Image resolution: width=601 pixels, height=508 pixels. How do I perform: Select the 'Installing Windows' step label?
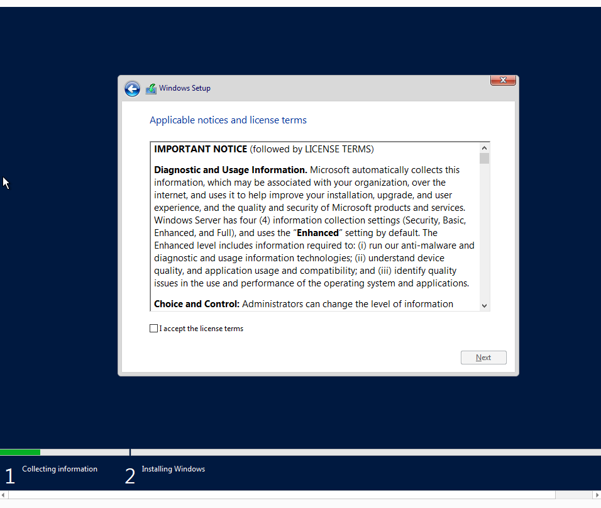point(174,469)
